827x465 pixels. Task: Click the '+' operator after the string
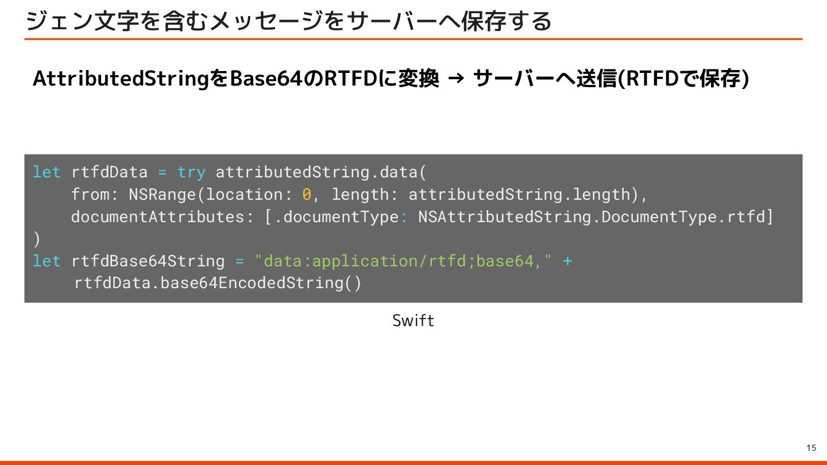click(x=567, y=261)
